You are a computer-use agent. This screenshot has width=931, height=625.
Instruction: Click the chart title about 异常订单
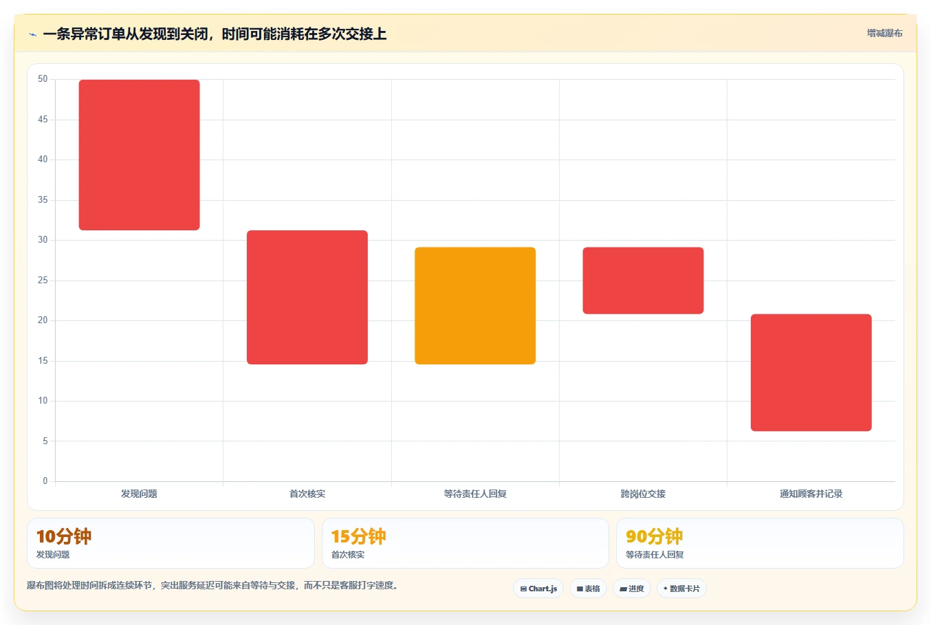tap(215, 34)
